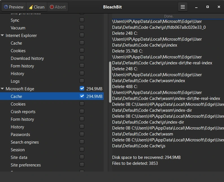
Task: Uncheck Microsoft Edge Cache checkbox
Action: (82, 96)
